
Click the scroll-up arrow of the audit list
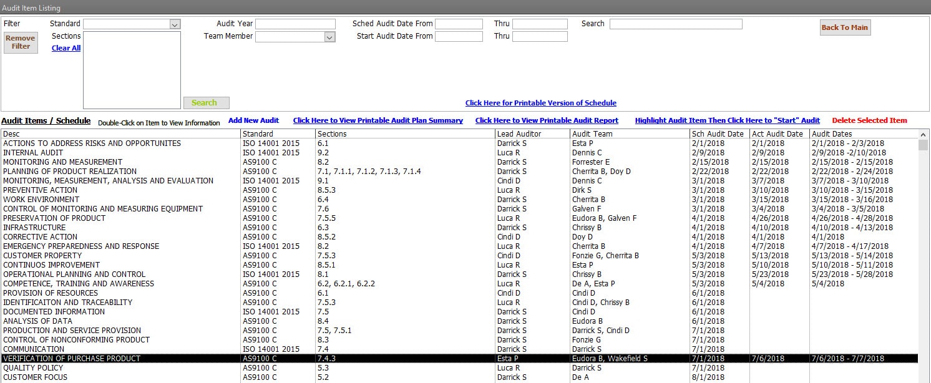tap(924, 134)
